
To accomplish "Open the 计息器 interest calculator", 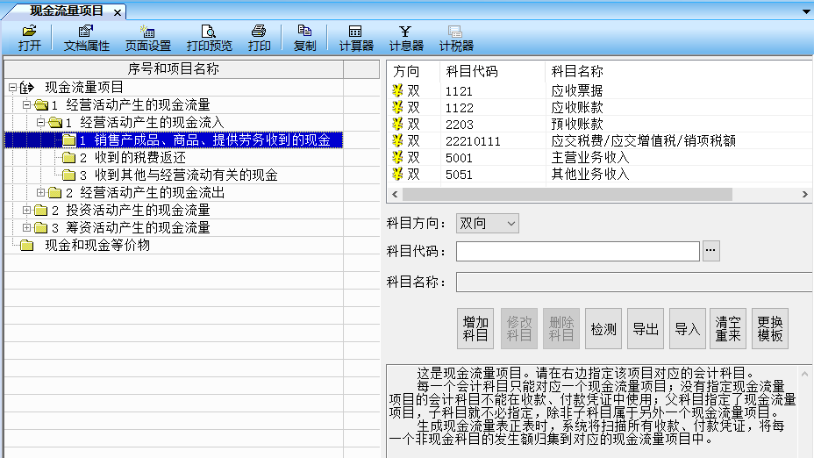I will click(406, 38).
